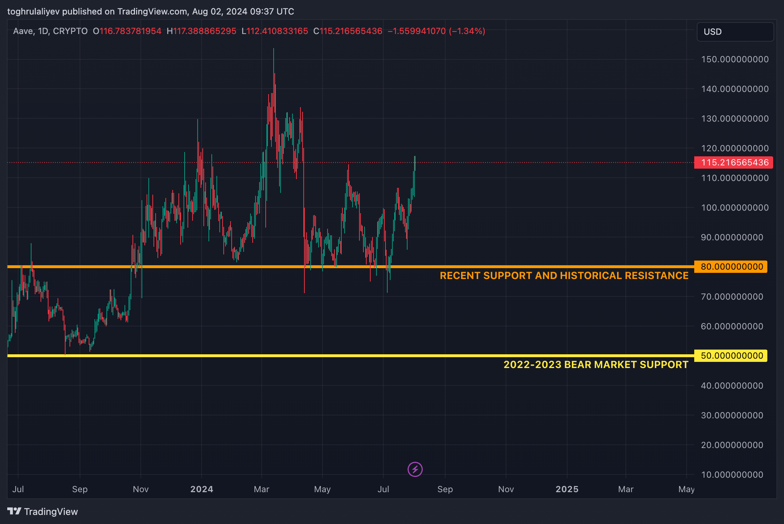Click the 2025 label on time axis
The image size is (784, 524).
(567, 489)
